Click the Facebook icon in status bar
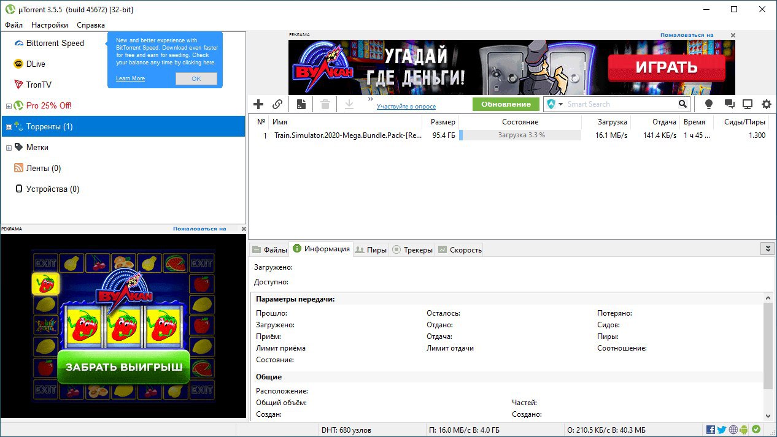777x437 pixels. pos(711,430)
